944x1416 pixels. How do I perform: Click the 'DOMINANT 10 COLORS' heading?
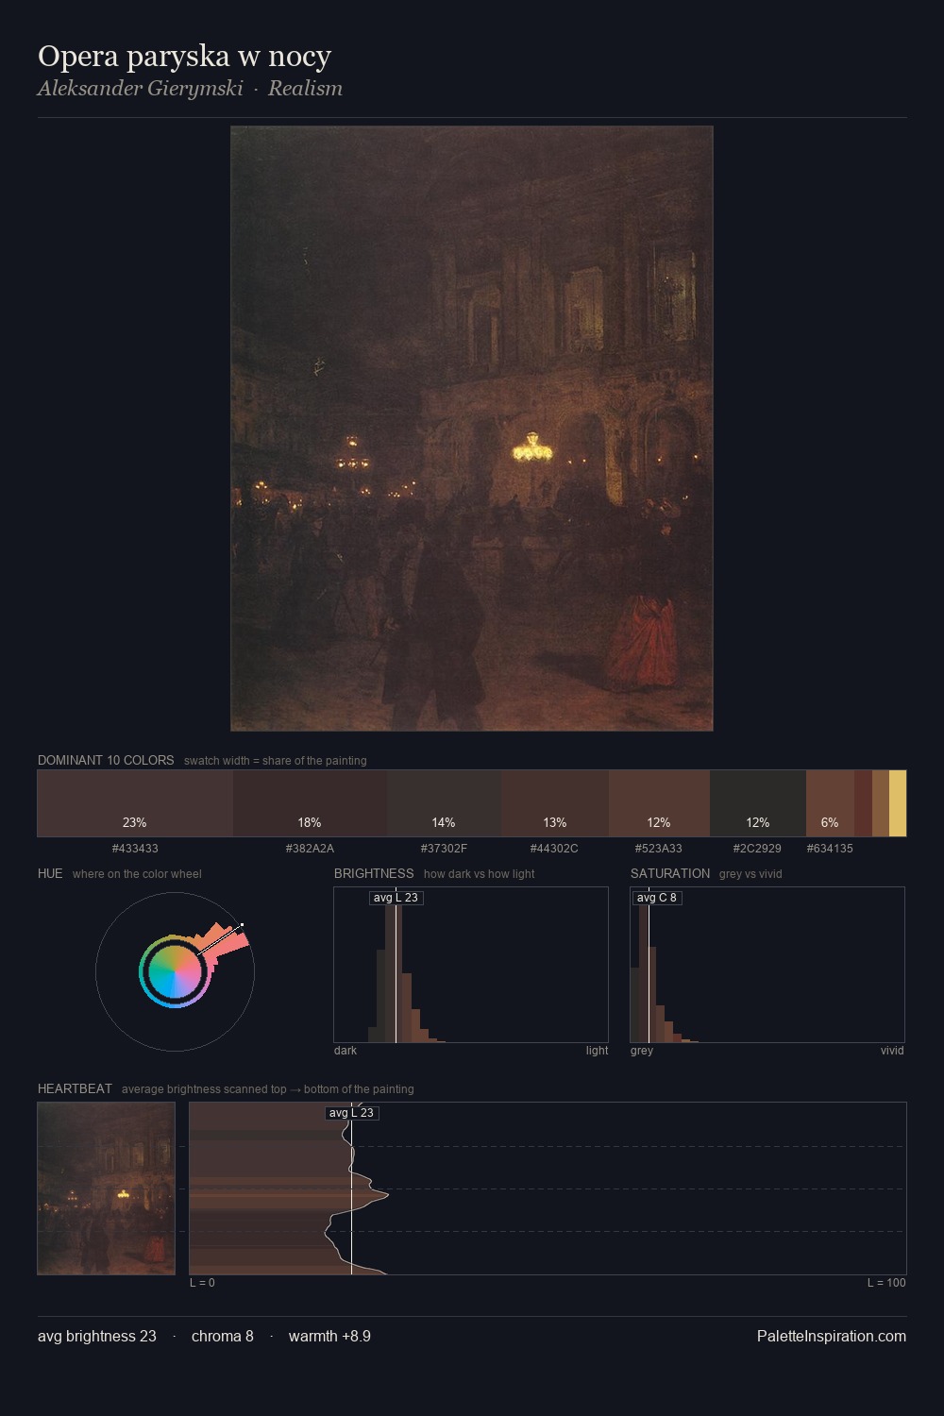point(106,760)
